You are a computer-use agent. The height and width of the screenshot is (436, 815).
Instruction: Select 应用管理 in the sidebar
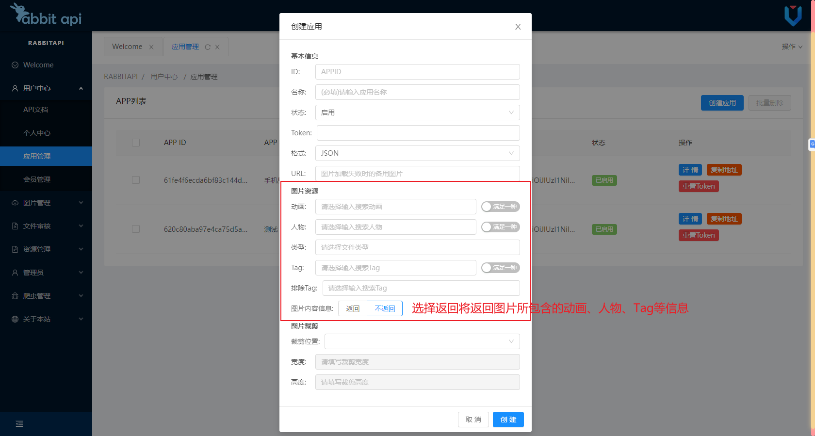(46, 156)
